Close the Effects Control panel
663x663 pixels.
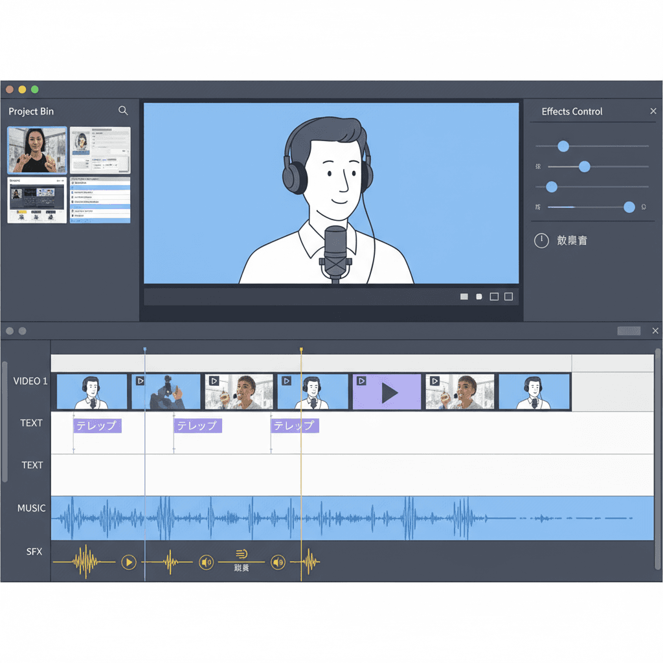(x=653, y=111)
